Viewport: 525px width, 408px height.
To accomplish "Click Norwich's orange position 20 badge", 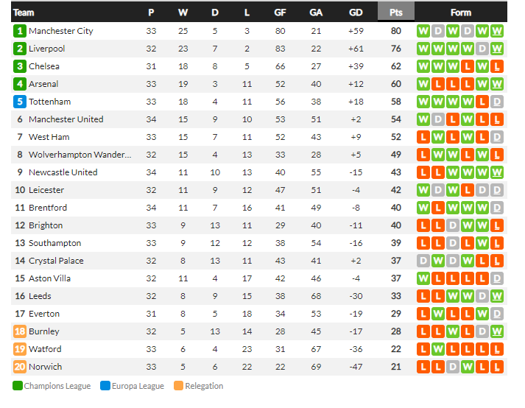I will (20, 367).
